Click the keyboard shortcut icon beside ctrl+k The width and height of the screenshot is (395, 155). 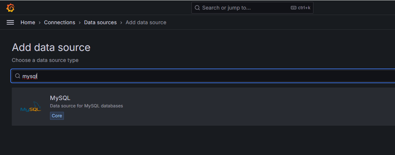(x=294, y=8)
